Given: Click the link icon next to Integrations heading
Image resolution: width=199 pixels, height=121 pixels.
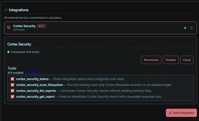Looking at the screenshot, I should 6,10.
